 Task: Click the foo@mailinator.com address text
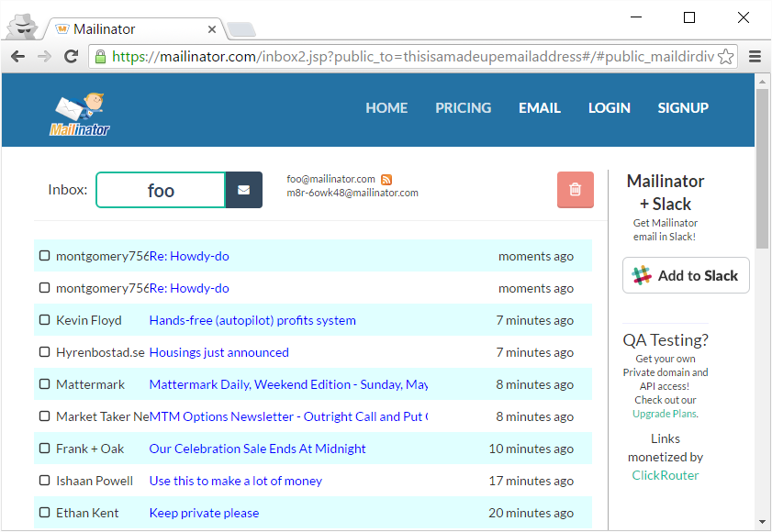pos(330,179)
